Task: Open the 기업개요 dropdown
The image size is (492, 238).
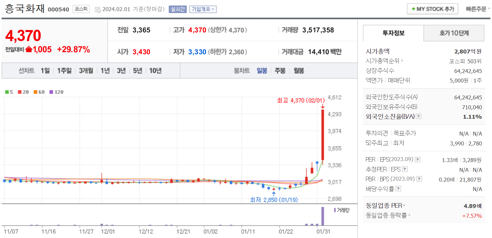Action: (x=203, y=9)
